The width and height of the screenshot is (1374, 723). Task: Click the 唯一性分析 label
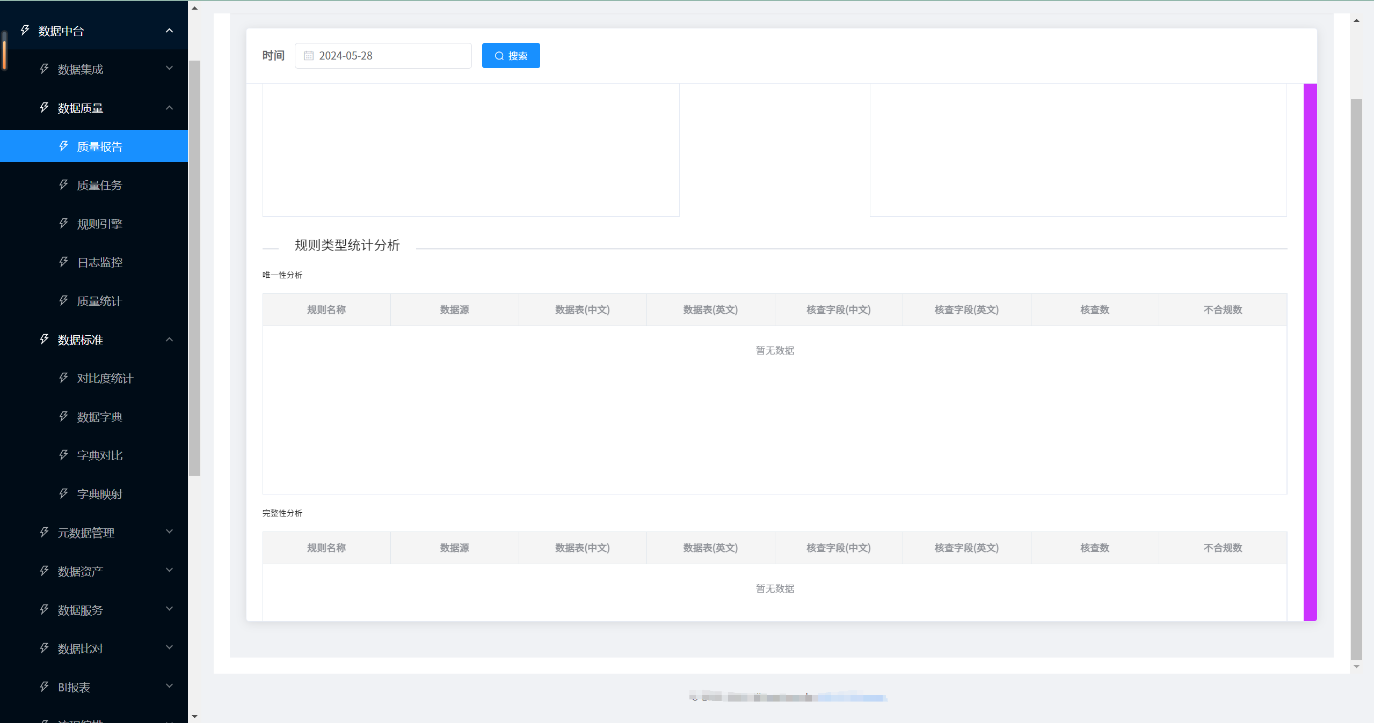click(282, 275)
